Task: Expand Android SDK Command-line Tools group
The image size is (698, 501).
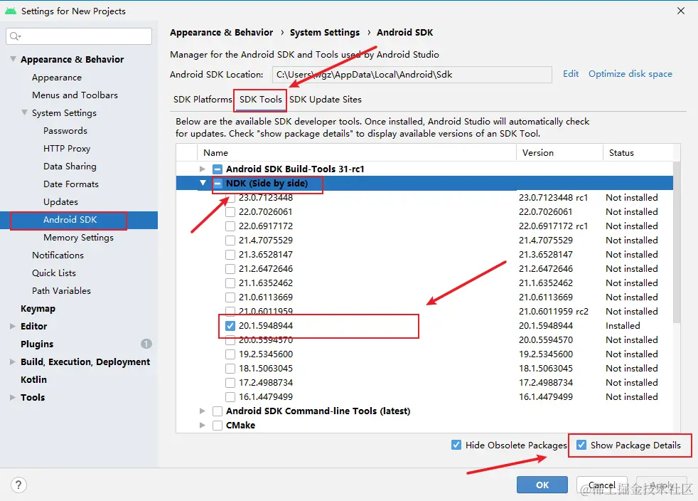Action: 203,411
